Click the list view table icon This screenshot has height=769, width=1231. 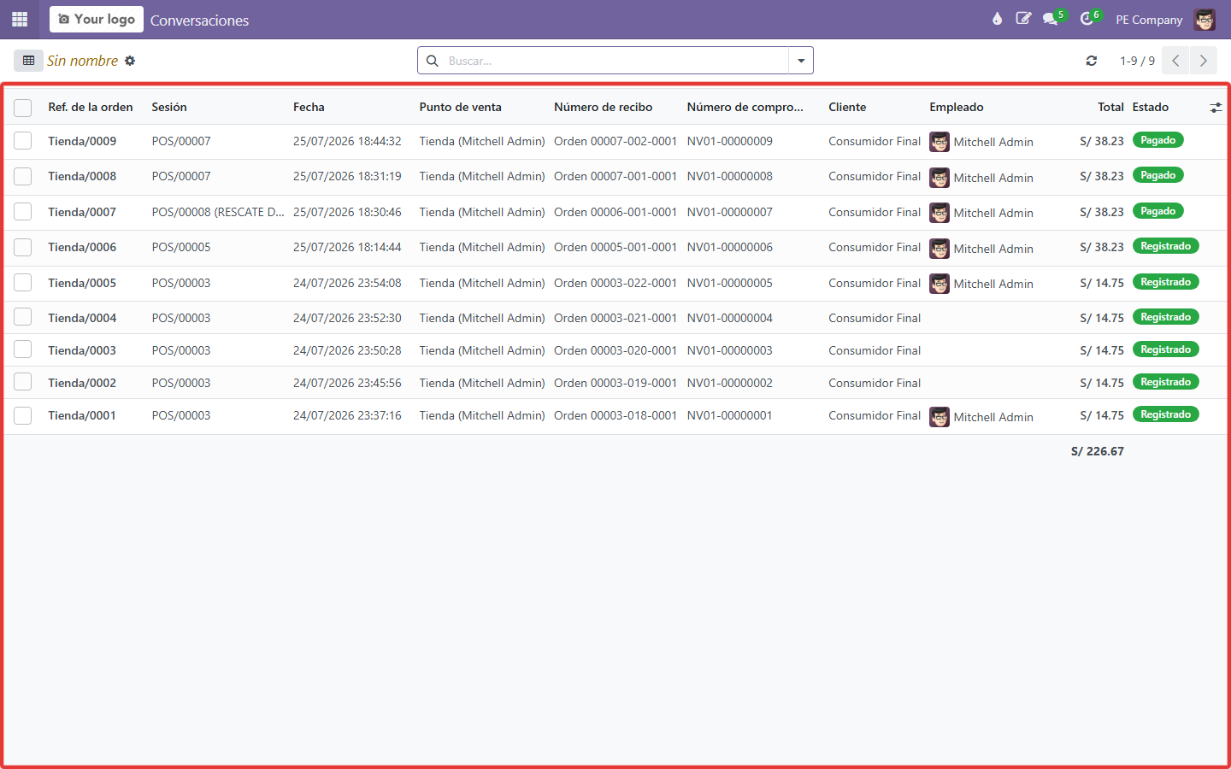pyautogui.click(x=28, y=61)
